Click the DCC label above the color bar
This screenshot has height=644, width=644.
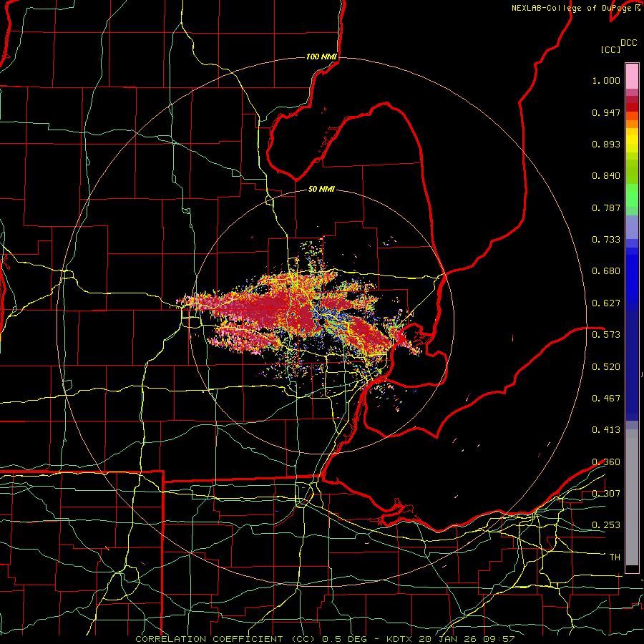(628, 43)
